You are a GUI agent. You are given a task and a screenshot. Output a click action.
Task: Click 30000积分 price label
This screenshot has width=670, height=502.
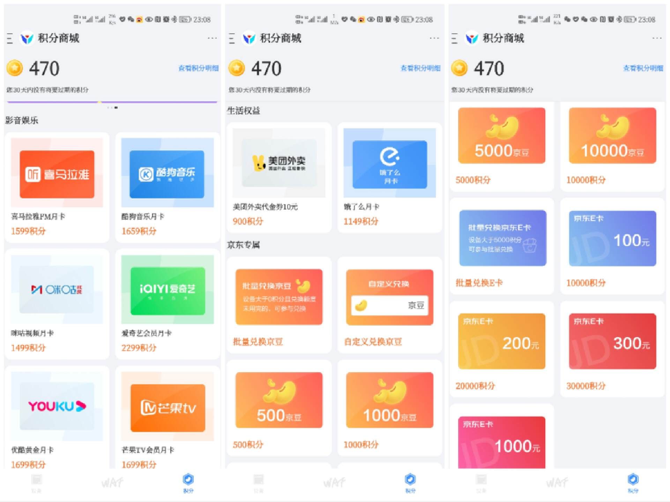pyautogui.click(x=586, y=386)
